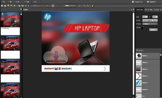The height and width of the screenshot is (98, 162).
Task: Open the zoom percentage dropdown showing 100%
Action: [x=71, y=6]
